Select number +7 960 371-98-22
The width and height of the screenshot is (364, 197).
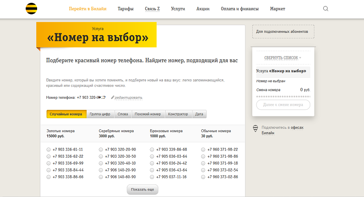[203, 150]
